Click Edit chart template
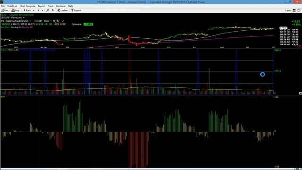The width and height of the screenshot is (302, 170). click(x=38, y=21)
